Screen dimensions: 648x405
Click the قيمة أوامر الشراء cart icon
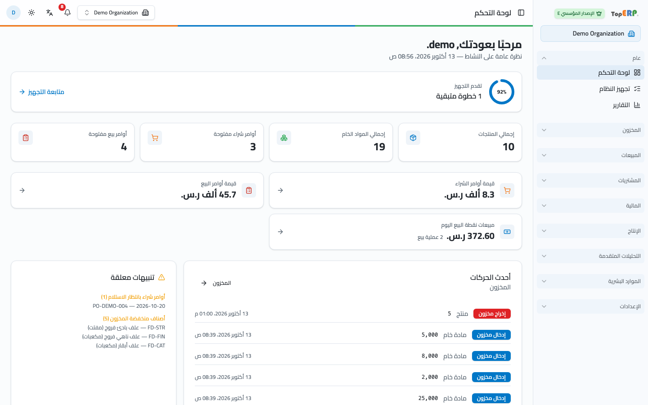coord(507,190)
